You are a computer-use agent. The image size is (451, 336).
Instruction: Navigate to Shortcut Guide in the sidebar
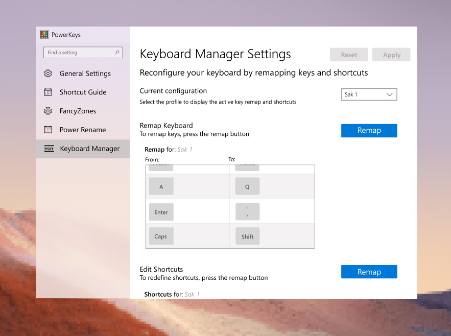point(83,92)
